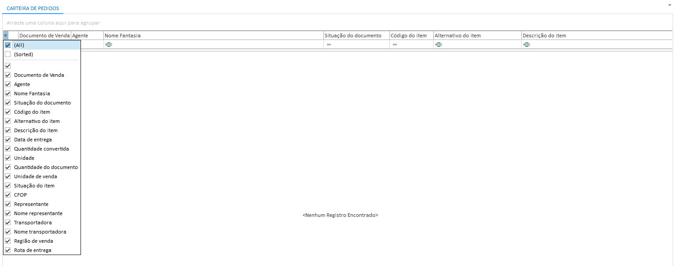This screenshot has width=674, height=266.
Task: Toggle Região de venda column checkbox
Action: click(x=7, y=241)
